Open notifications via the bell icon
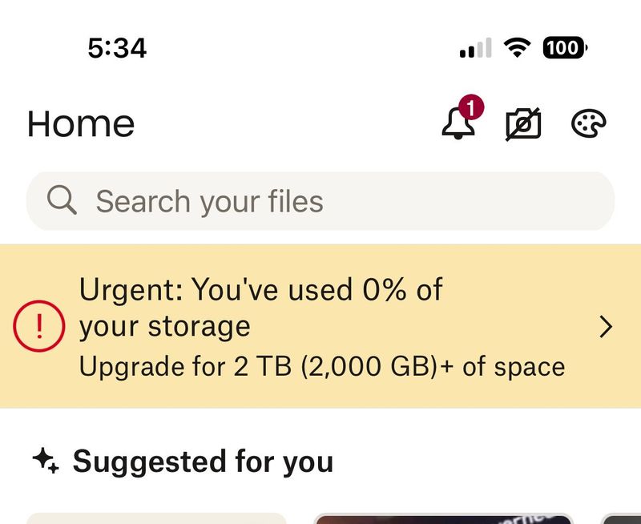641x524 pixels. [458, 124]
